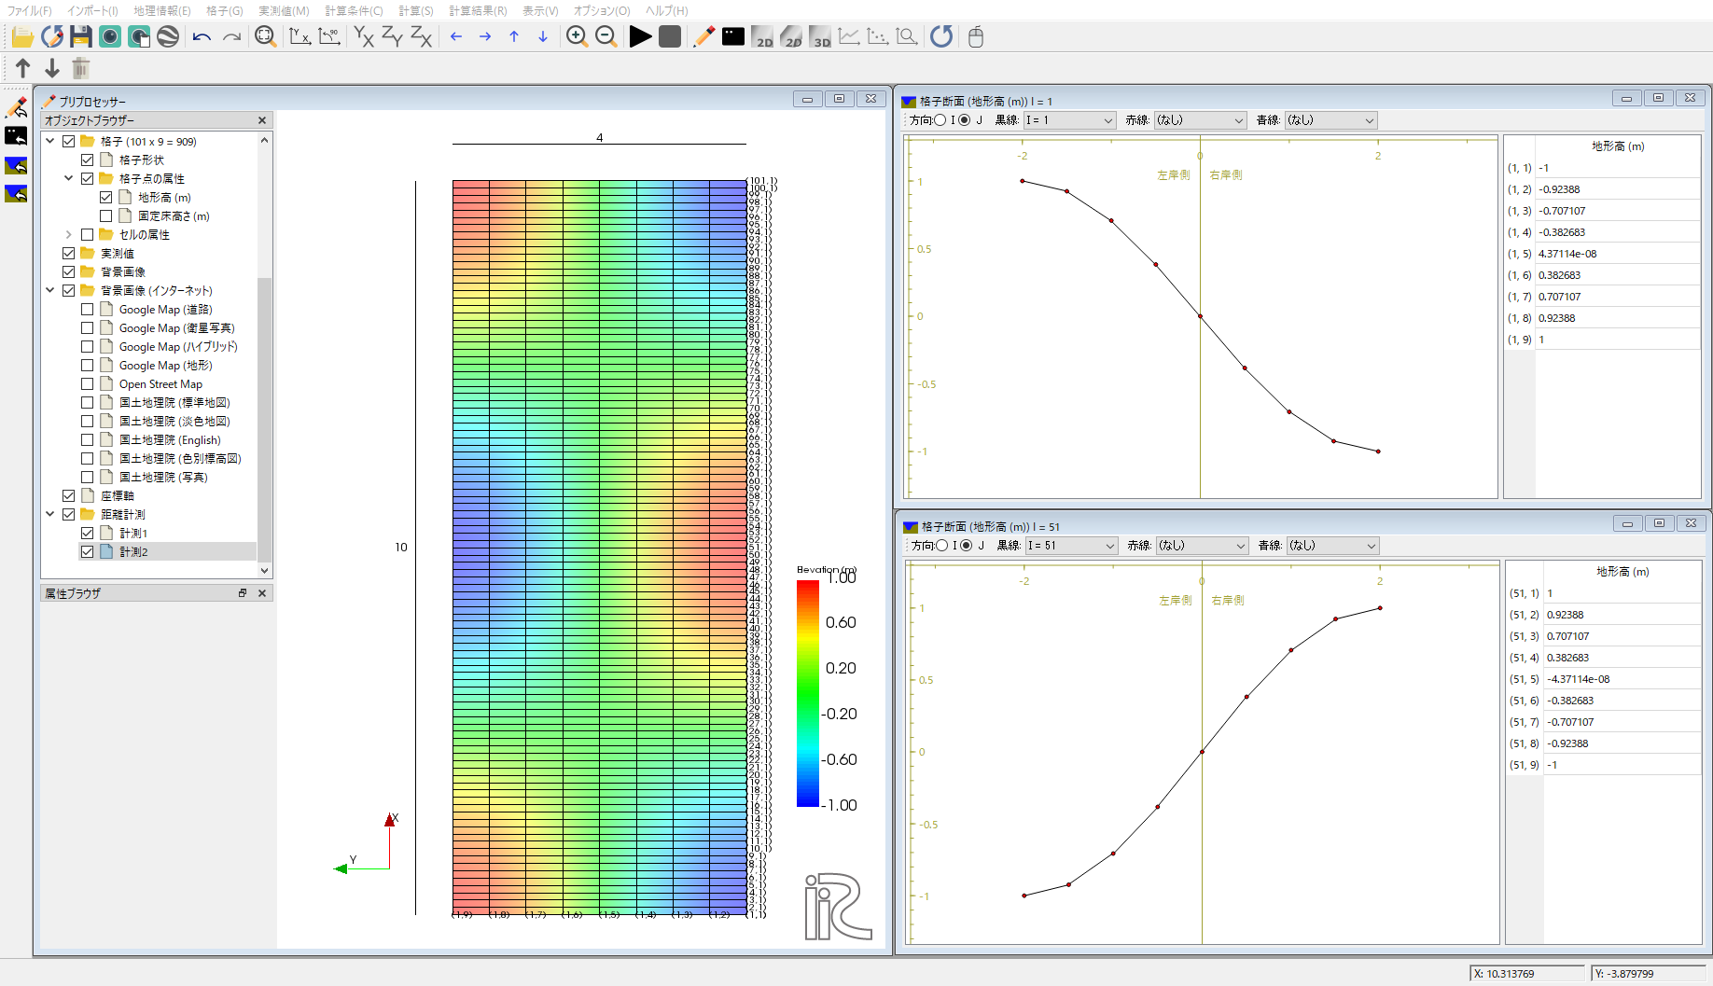This screenshot has height=986, width=1713.
Task: Select the 実測値 folder item
Action: (x=118, y=254)
